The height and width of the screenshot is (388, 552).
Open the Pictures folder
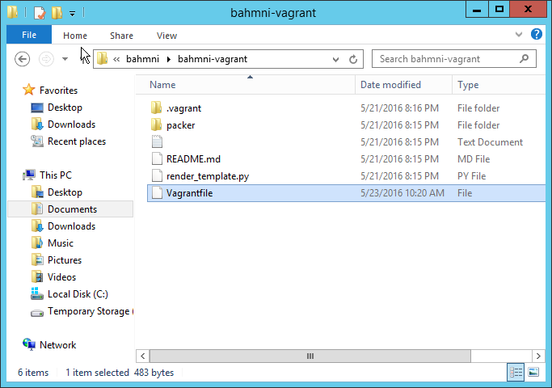click(65, 259)
